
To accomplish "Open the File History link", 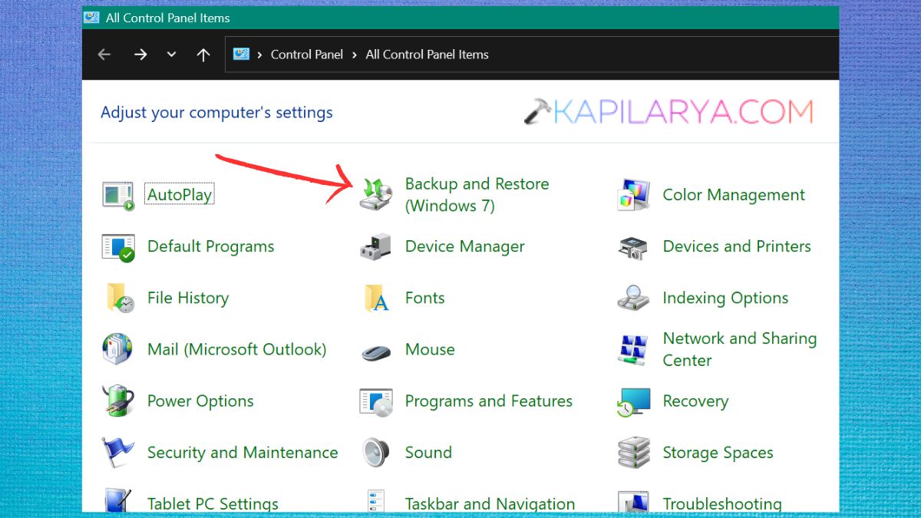I will click(188, 298).
